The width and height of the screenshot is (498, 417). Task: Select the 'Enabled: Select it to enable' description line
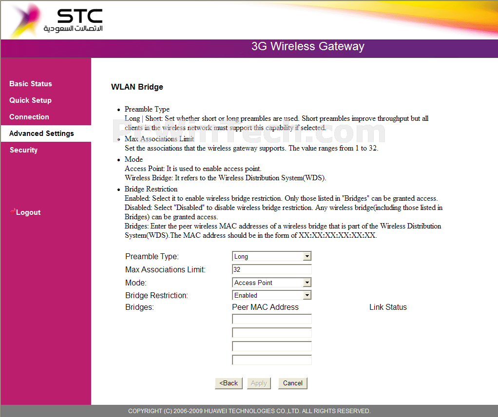(x=281, y=198)
